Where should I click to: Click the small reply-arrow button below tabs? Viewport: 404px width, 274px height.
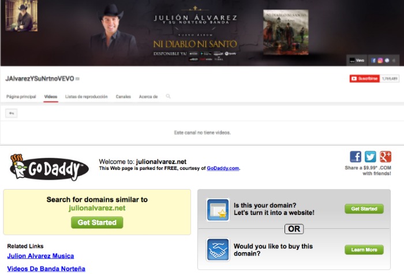click(11, 113)
